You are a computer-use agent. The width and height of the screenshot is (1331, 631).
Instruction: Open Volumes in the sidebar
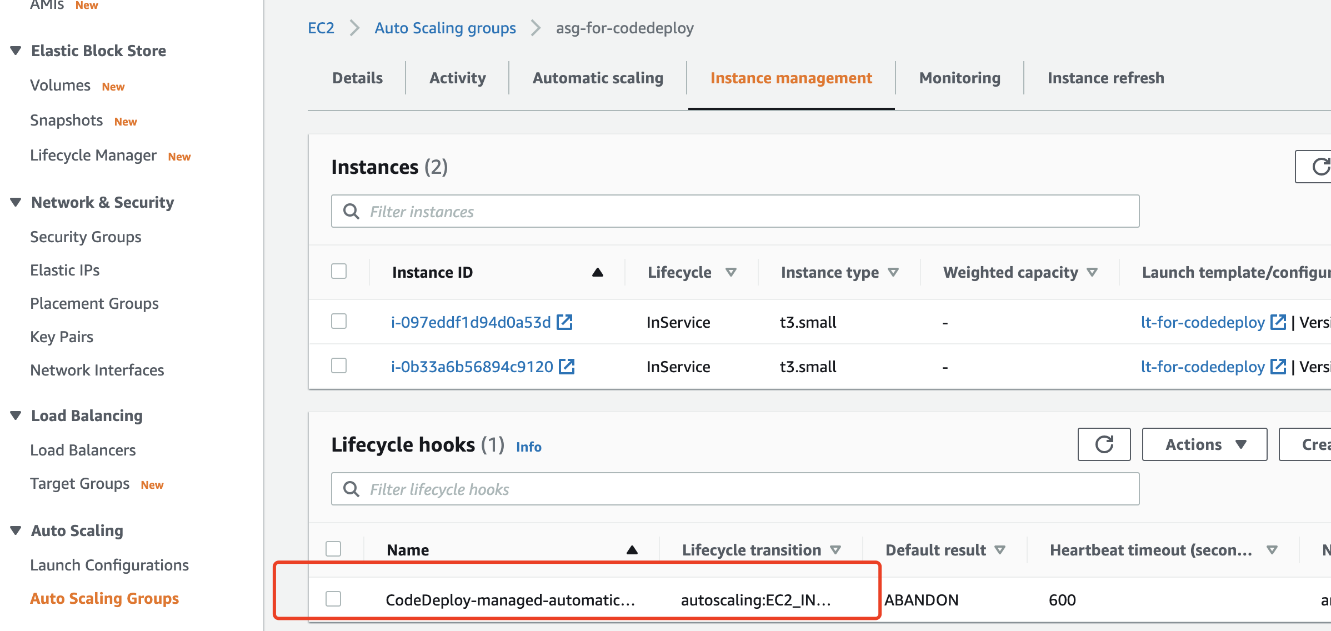point(60,86)
